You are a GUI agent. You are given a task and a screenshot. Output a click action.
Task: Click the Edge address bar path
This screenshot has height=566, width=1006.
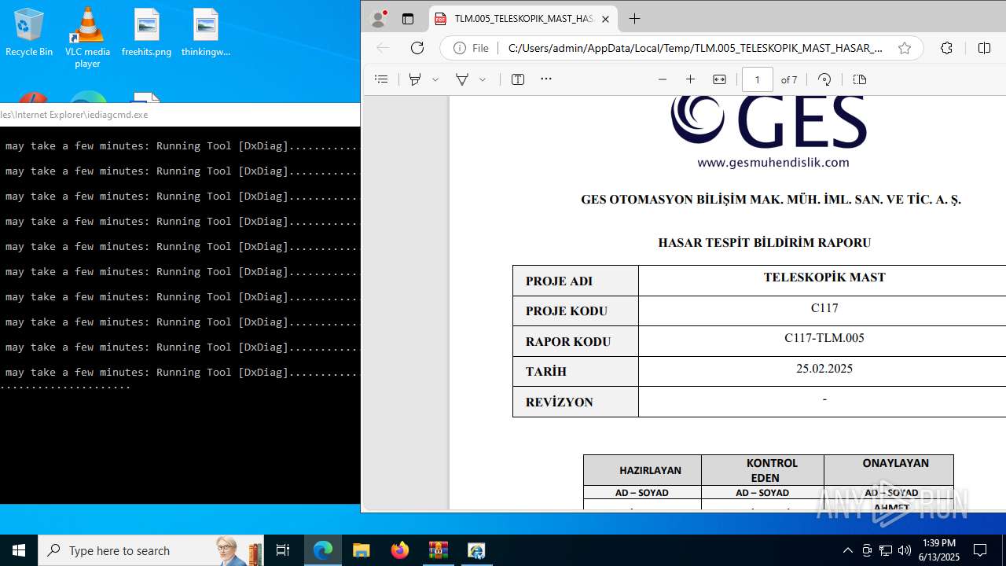tap(695, 48)
